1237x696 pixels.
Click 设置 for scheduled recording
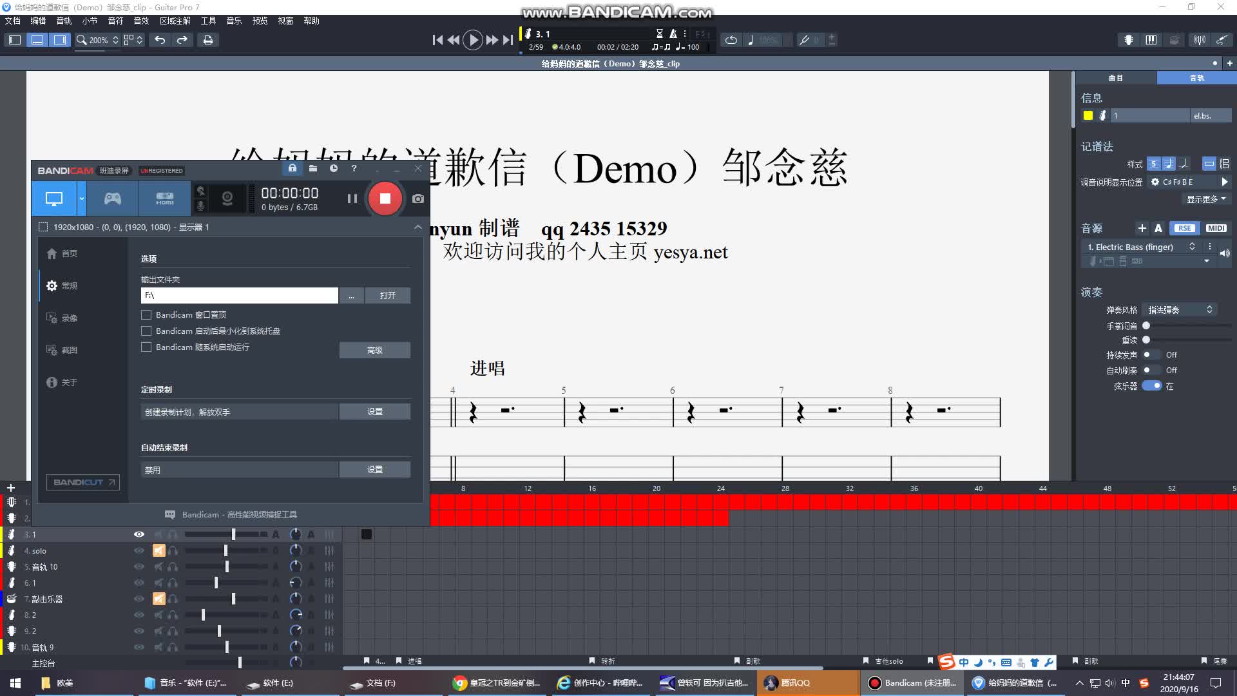point(375,412)
